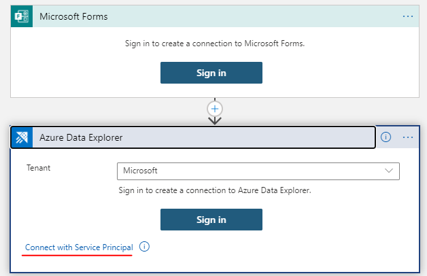
Task: Open the Microsoft Forms ellipsis menu
Action: click(408, 16)
